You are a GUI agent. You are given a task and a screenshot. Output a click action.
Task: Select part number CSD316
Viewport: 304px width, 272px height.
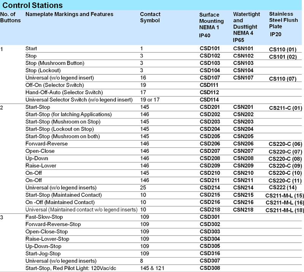(x=210, y=254)
